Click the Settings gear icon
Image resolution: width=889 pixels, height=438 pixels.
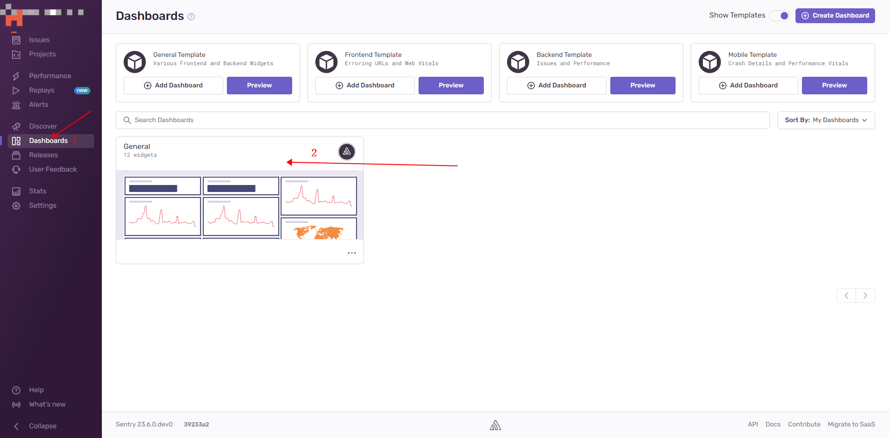pos(16,205)
